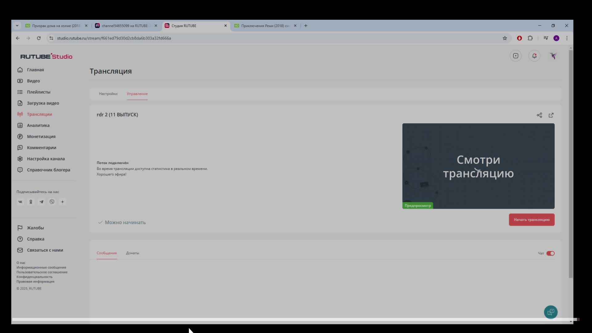Switch to the Настройки tab
This screenshot has height=333, width=592.
(108, 94)
